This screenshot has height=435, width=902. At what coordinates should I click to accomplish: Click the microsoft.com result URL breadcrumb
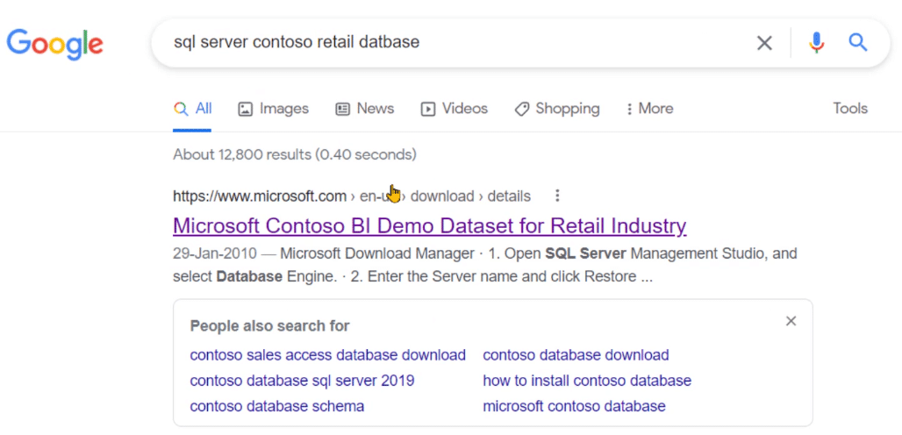click(352, 196)
